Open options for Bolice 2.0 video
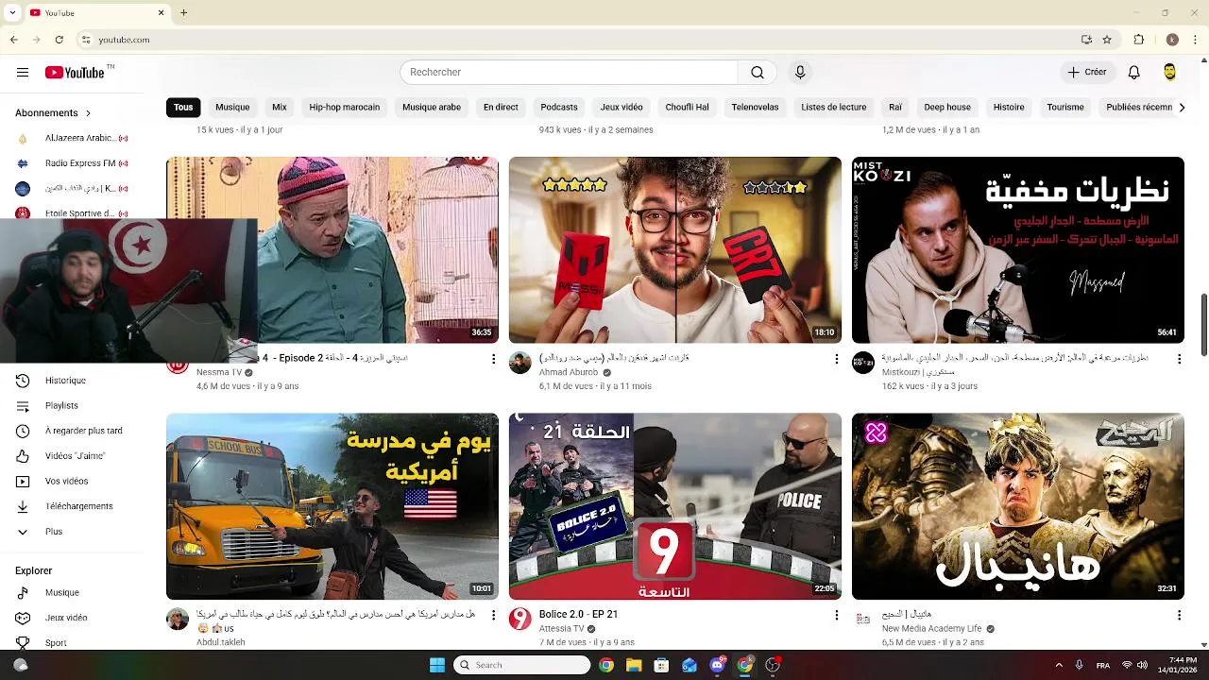Viewport: 1209px width, 680px height. pyautogui.click(x=836, y=615)
